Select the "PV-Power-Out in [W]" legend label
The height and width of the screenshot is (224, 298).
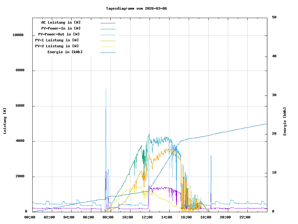[x=59, y=34]
